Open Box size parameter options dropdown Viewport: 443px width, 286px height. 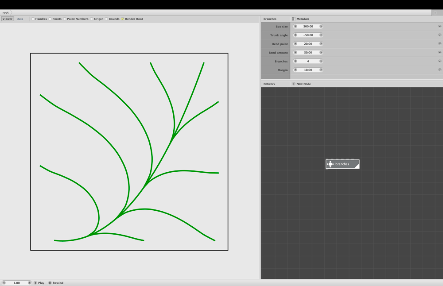point(439,26)
